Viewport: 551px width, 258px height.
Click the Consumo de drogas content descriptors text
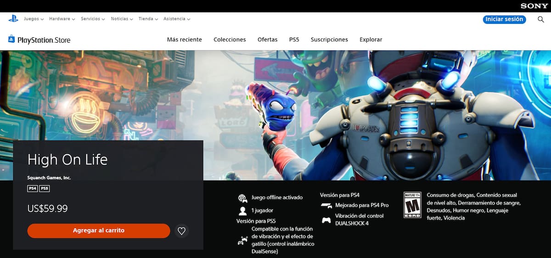(x=473, y=207)
